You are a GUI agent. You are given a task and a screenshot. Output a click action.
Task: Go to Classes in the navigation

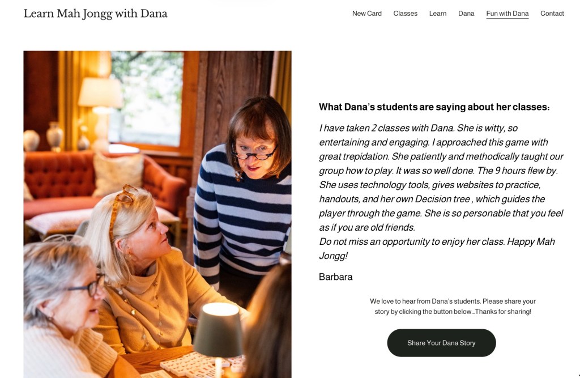coord(405,14)
